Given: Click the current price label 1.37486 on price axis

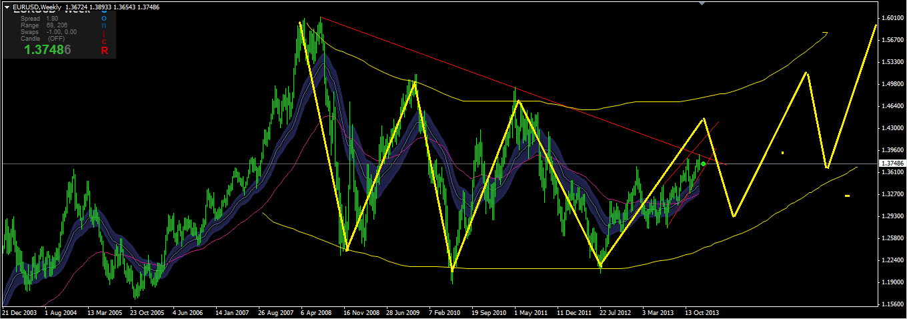Looking at the screenshot, I should [x=892, y=164].
